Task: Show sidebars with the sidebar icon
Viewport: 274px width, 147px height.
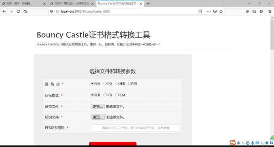Action: (254, 11)
